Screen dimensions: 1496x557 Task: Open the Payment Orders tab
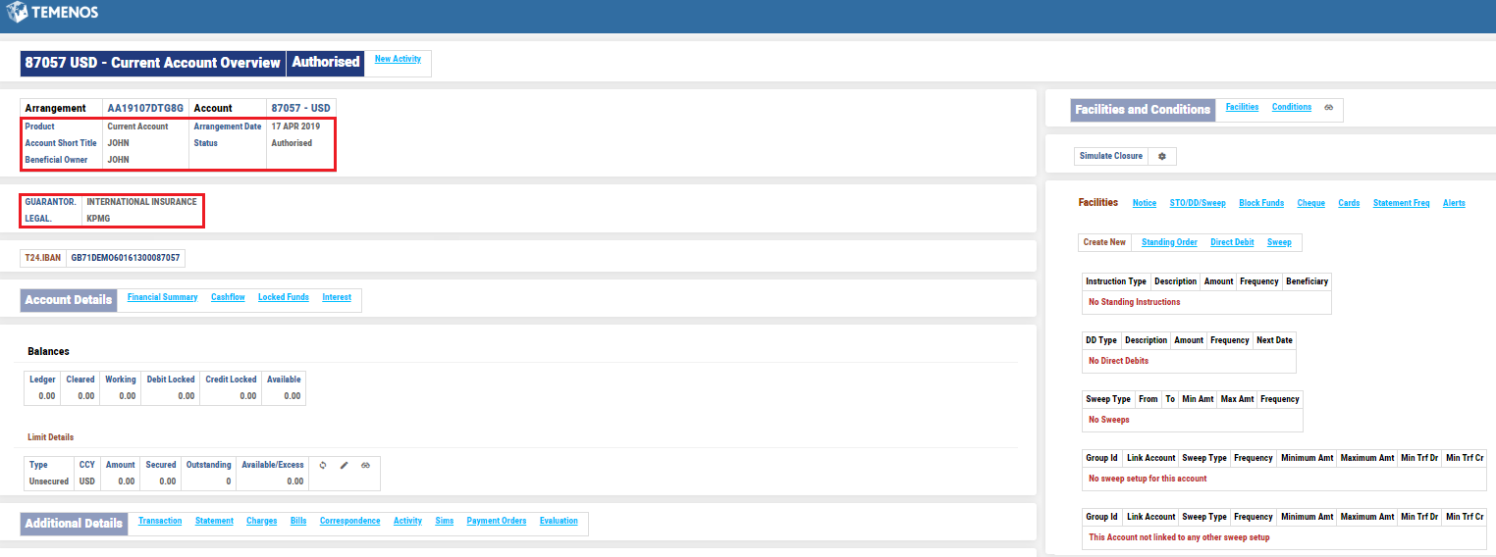coord(496,521)
